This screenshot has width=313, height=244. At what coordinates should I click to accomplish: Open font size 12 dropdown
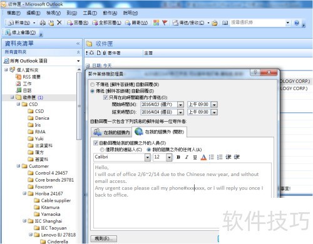[x=169, y=157]
